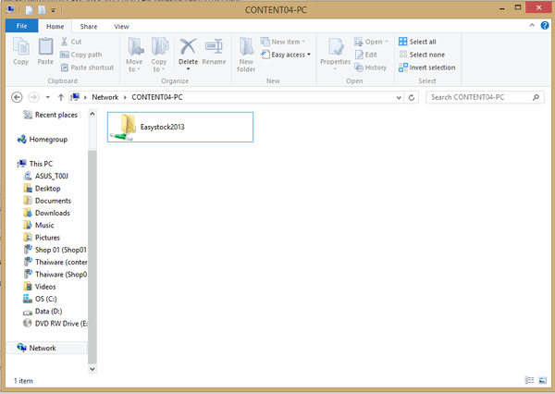Open Music in navigation pane
This screenshot has height=394, width=555.
(39, 225)
